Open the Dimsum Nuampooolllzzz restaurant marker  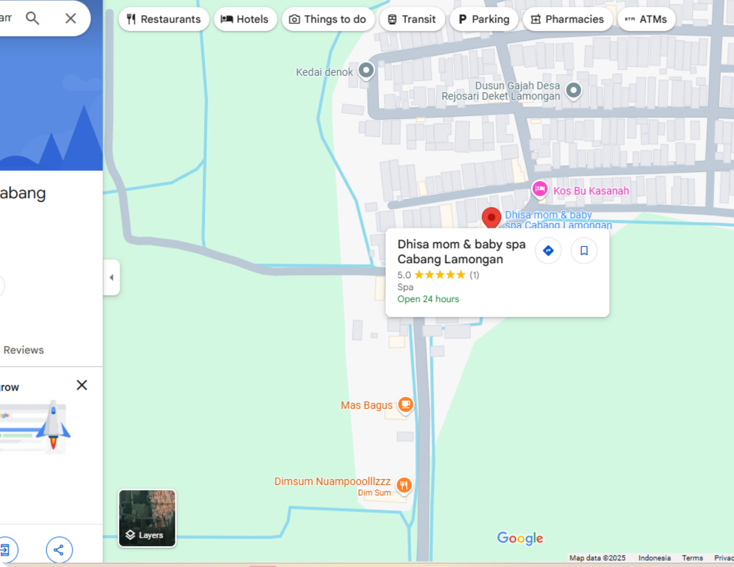404,485
